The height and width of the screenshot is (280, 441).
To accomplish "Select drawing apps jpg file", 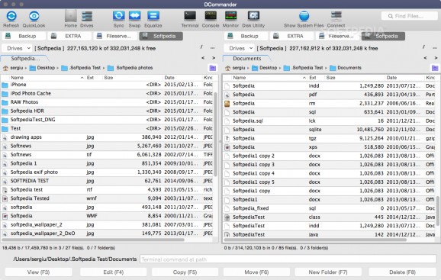I will pyautogui.click(x=107, y=137).
